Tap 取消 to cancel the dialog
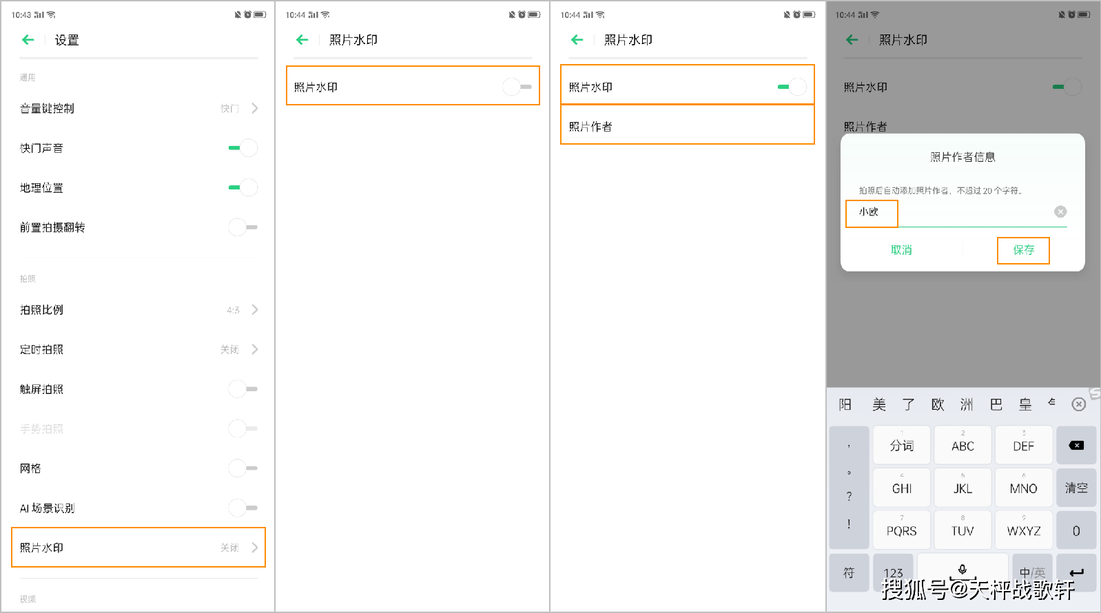This screenshot has width=1101, height=613. (901, 250)
